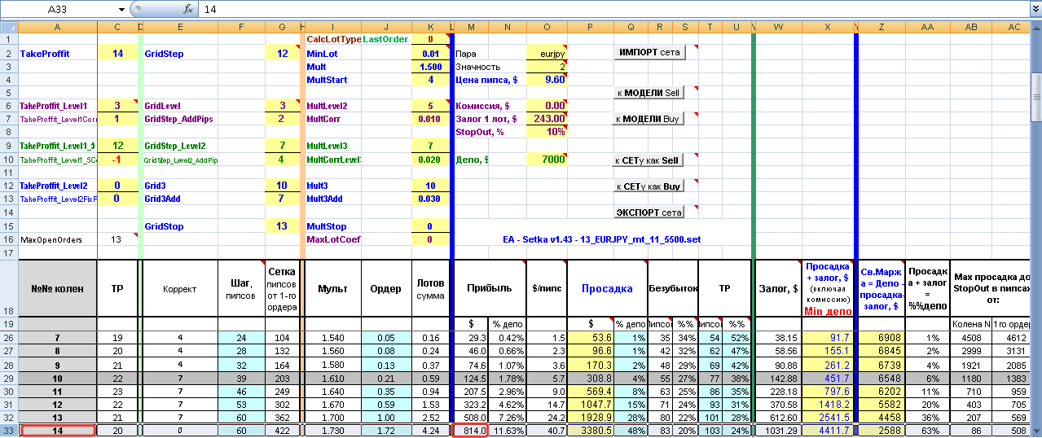Select the eurjpy pair cell
Viewport: 1042px width, 438px height.
[547, 54]
